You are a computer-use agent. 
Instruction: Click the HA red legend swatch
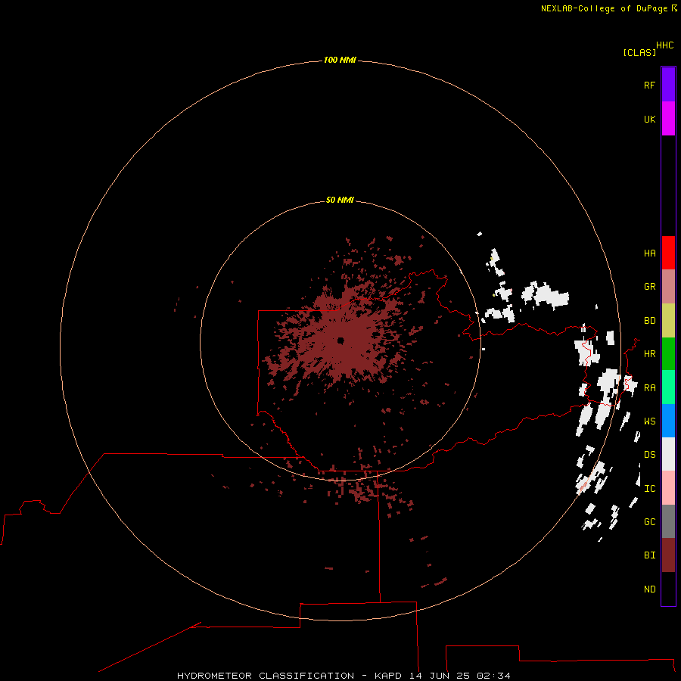click(668, 253)
